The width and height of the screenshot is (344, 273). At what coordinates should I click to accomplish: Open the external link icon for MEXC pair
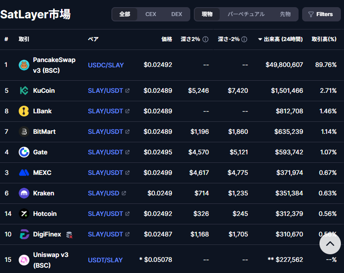pos(127,173)
